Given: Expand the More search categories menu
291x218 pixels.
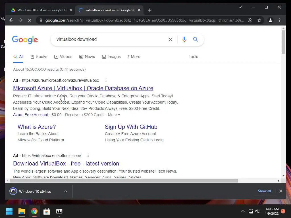Looking at the screenshot, I should coord(134,57).
